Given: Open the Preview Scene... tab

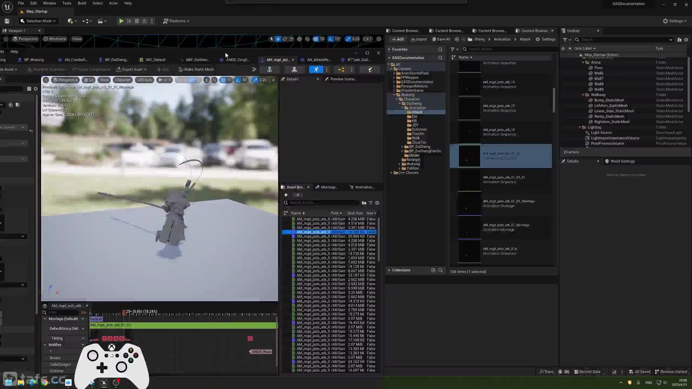Looking at the screenshot, I should (x=341, y=79).
